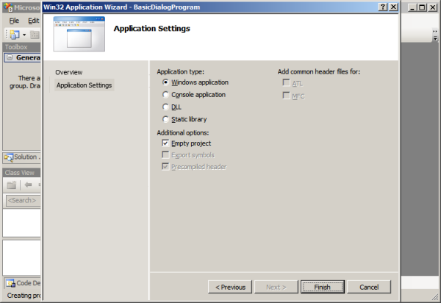Viewport: 441px width, 303px height.
Task: Choose Console application type
Action: [165, 95]
